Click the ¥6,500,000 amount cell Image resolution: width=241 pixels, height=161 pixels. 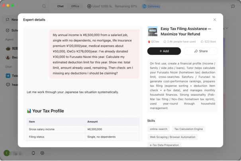(112, 130)
